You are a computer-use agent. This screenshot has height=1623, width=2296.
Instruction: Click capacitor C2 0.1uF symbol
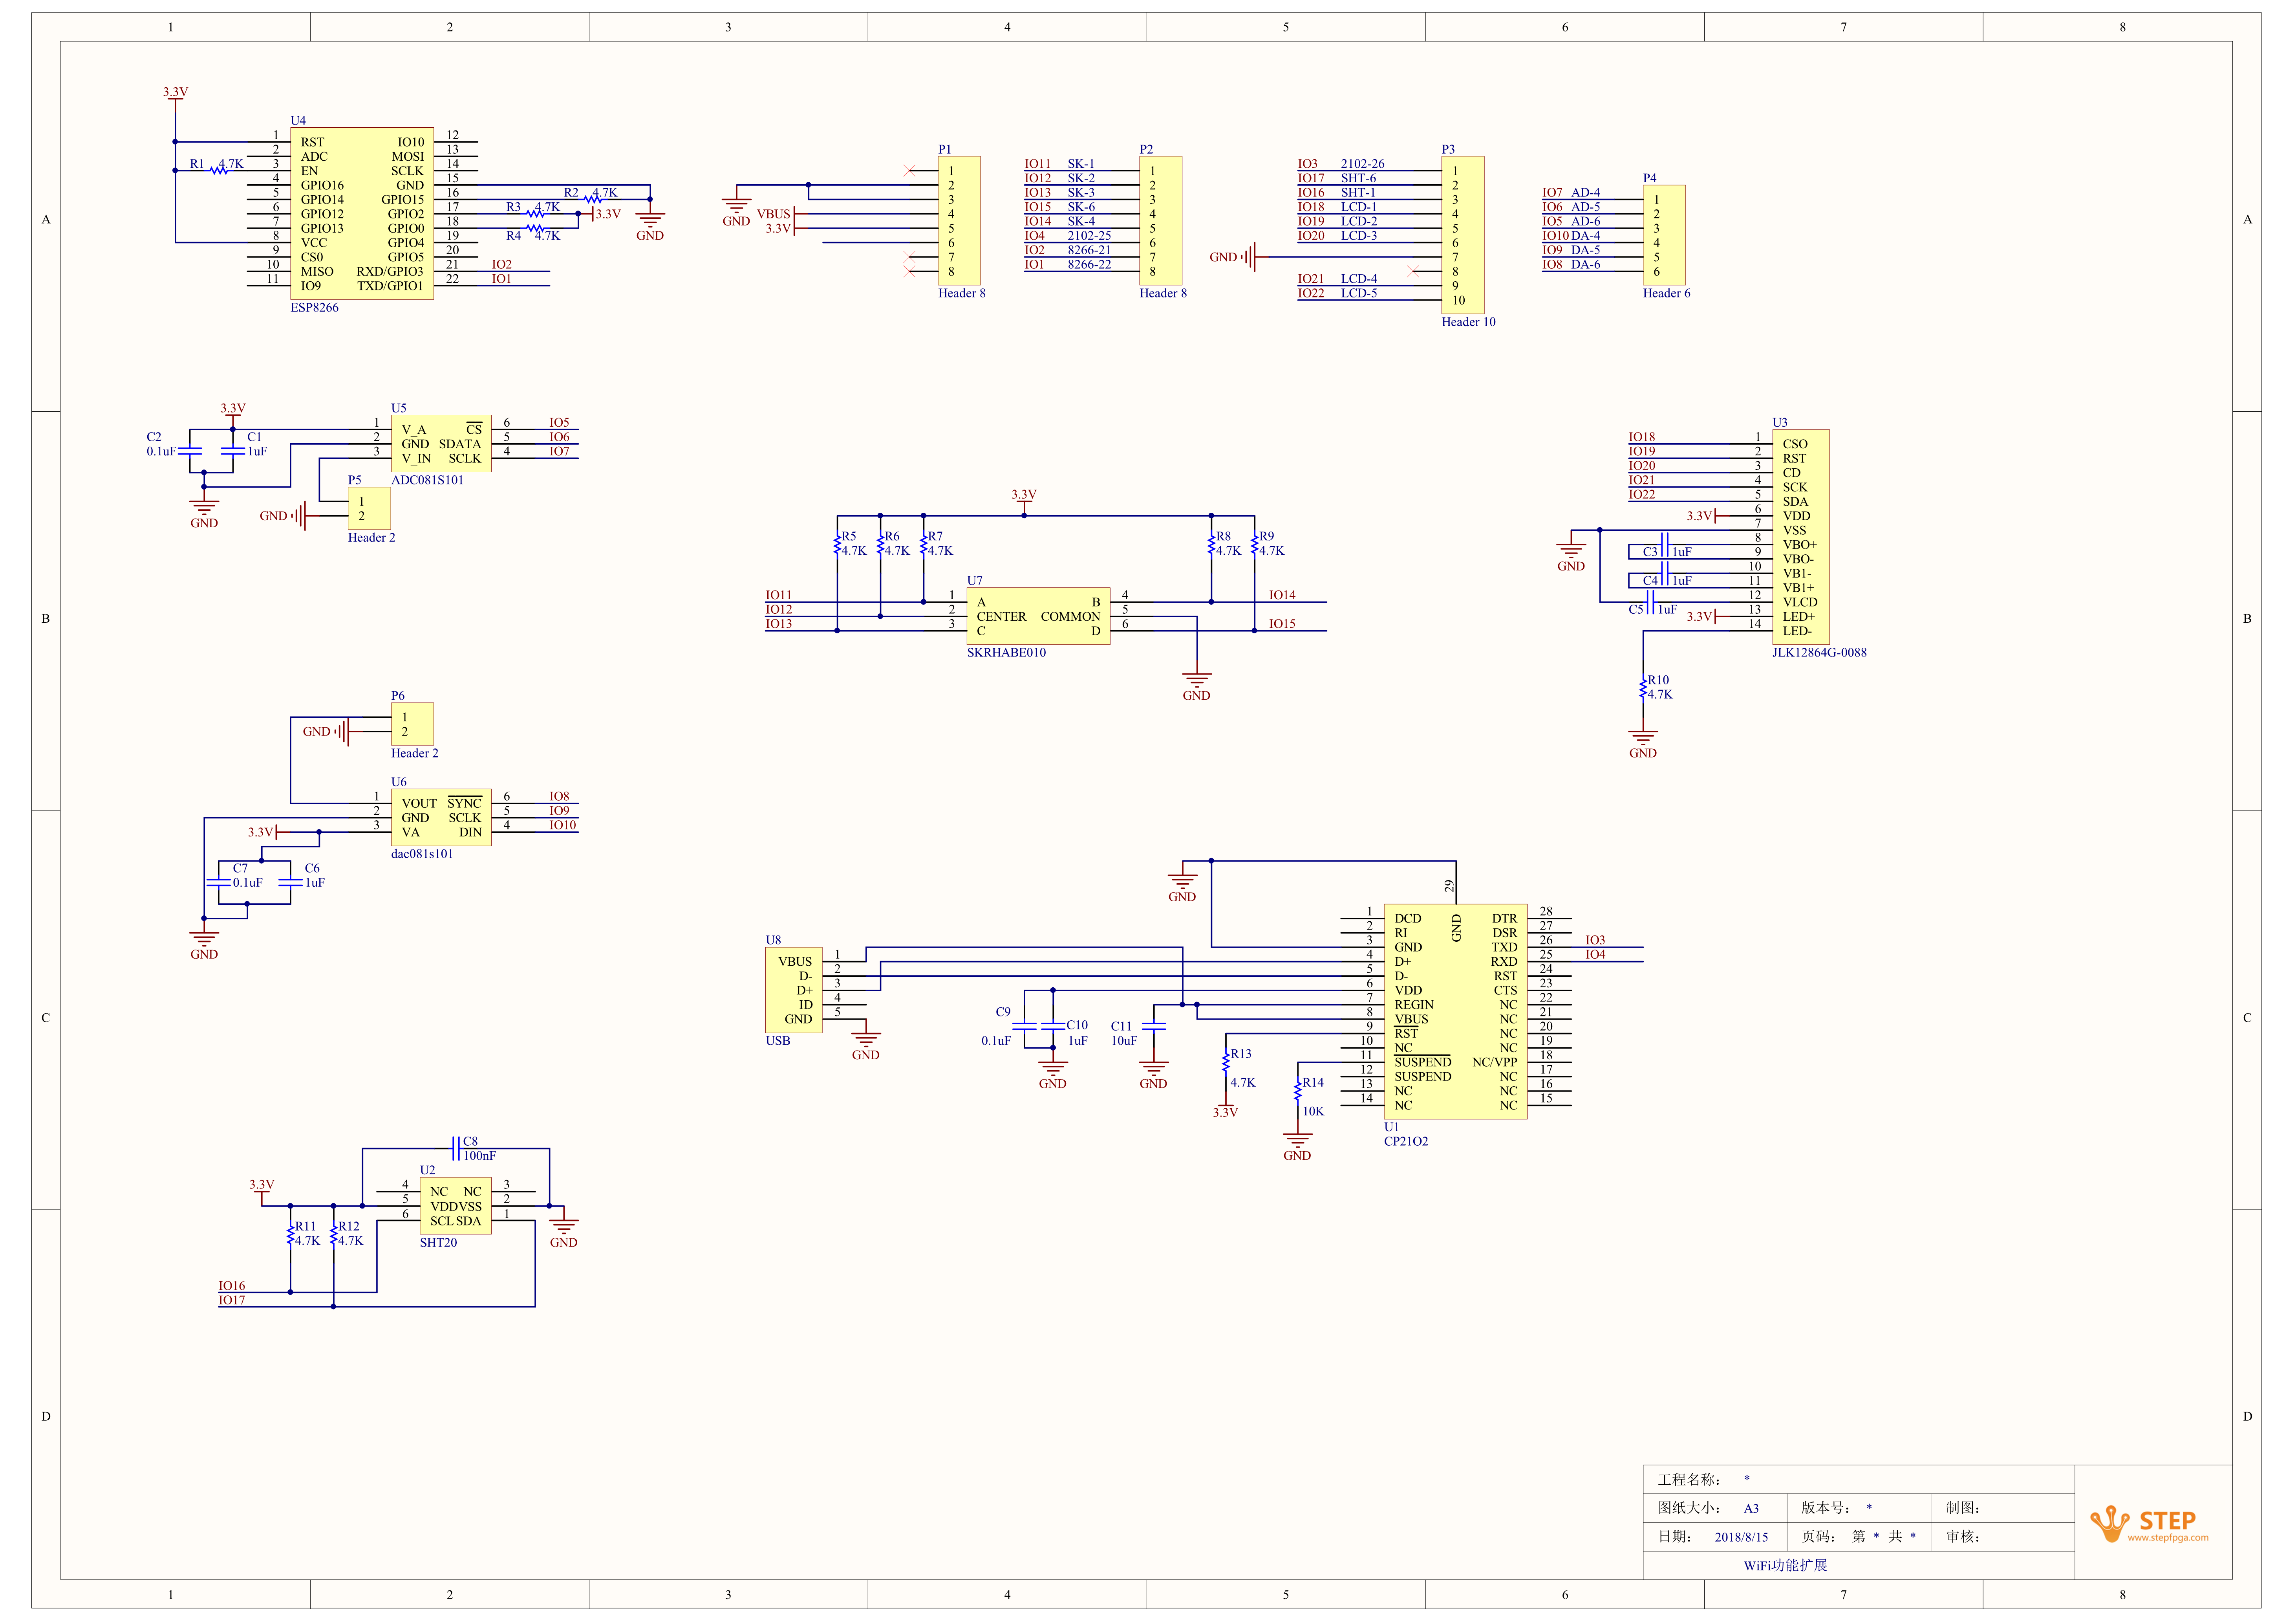190,451
